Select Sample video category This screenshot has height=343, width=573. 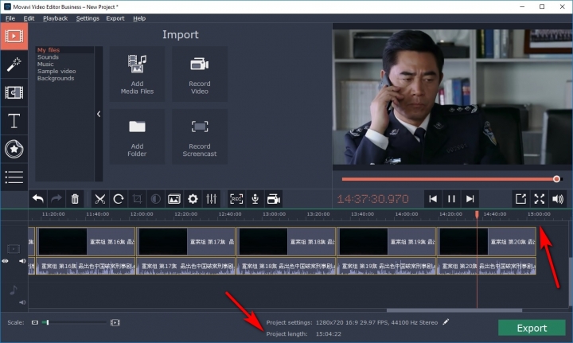point(57,72)
